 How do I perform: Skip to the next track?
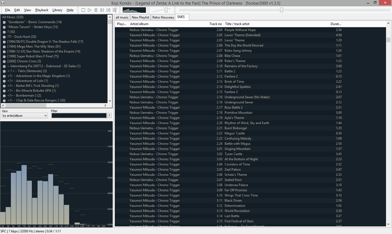pos(108,10)
